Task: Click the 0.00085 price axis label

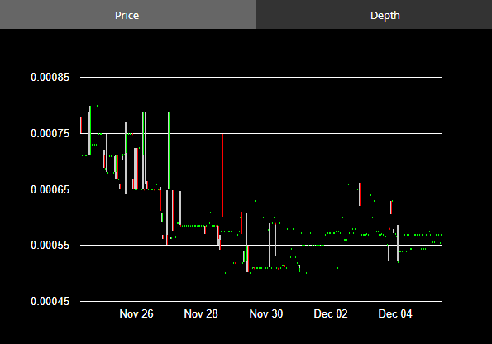Action: click(x=50, y=77)
